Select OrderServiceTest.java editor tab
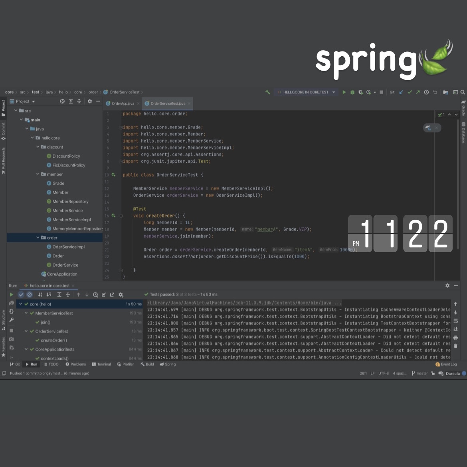 [x=168, y=103]
